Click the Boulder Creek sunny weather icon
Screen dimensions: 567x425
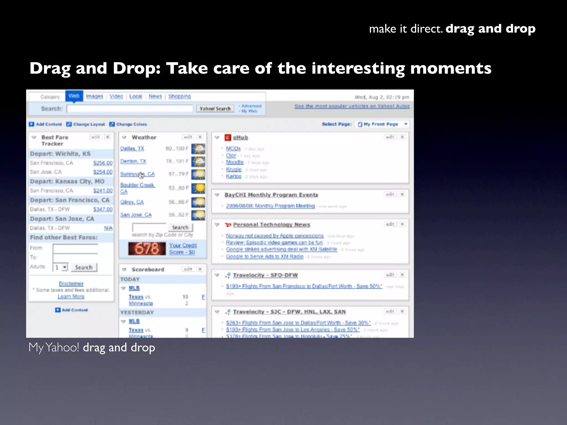[x=198, y=188]
